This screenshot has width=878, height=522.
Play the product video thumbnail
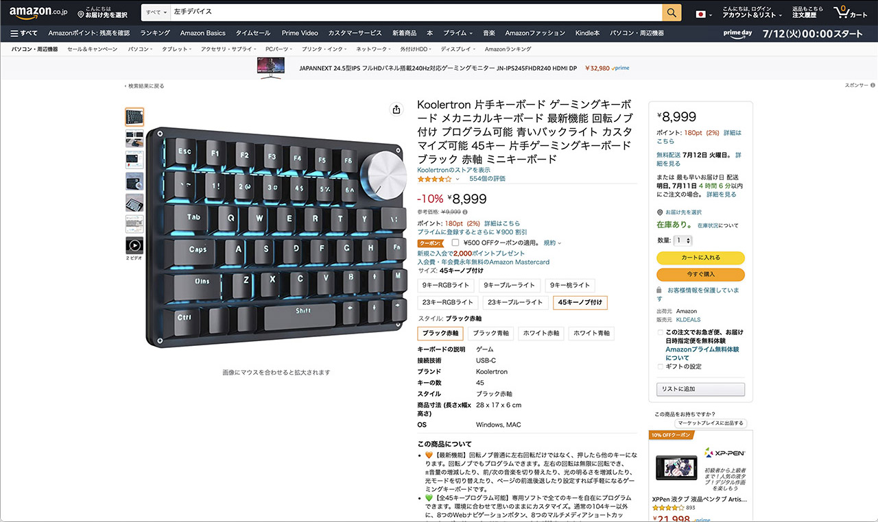[134, 245]
